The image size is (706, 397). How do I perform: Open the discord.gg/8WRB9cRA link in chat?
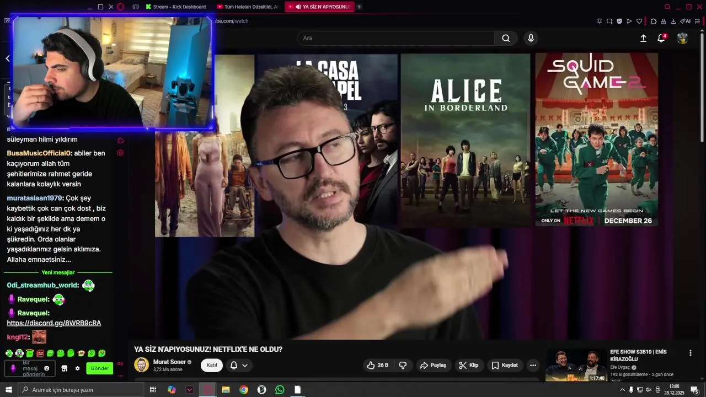(x=54, y=323)
